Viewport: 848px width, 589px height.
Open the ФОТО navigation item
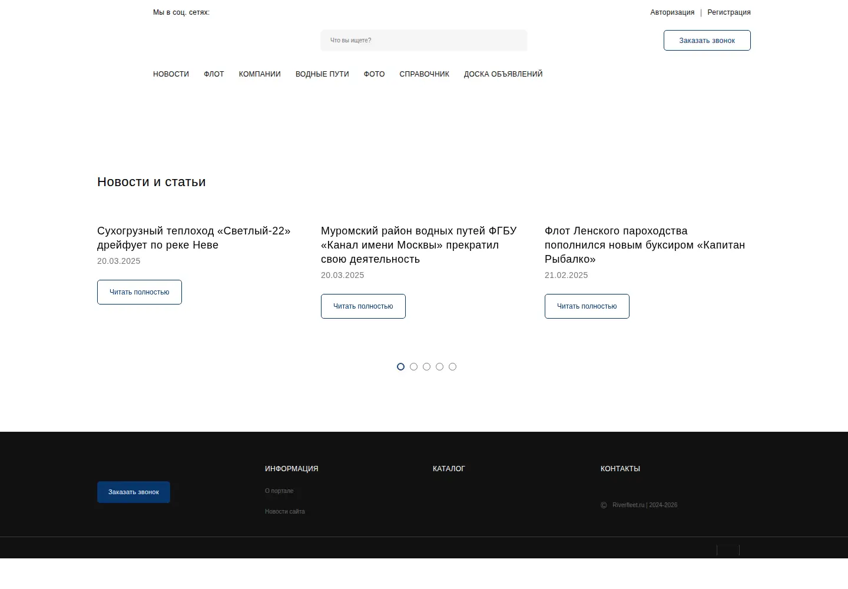pos(374,74)
